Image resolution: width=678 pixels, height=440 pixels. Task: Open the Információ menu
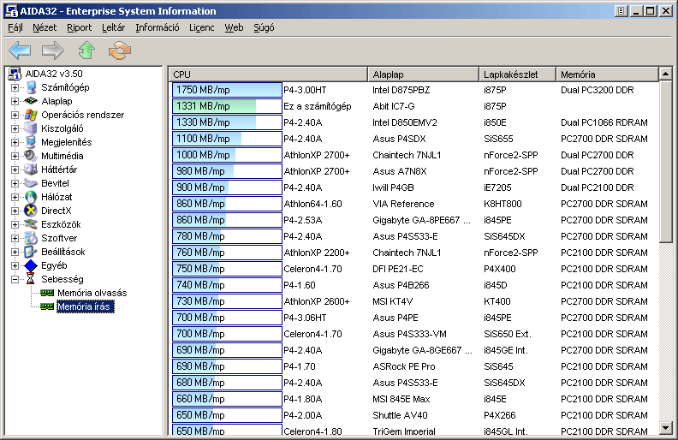[158, 27]
